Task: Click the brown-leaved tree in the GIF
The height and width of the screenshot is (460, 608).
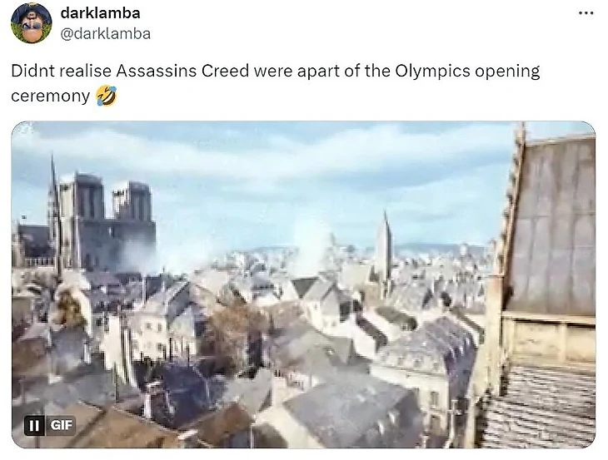Action: coord(232,333)
